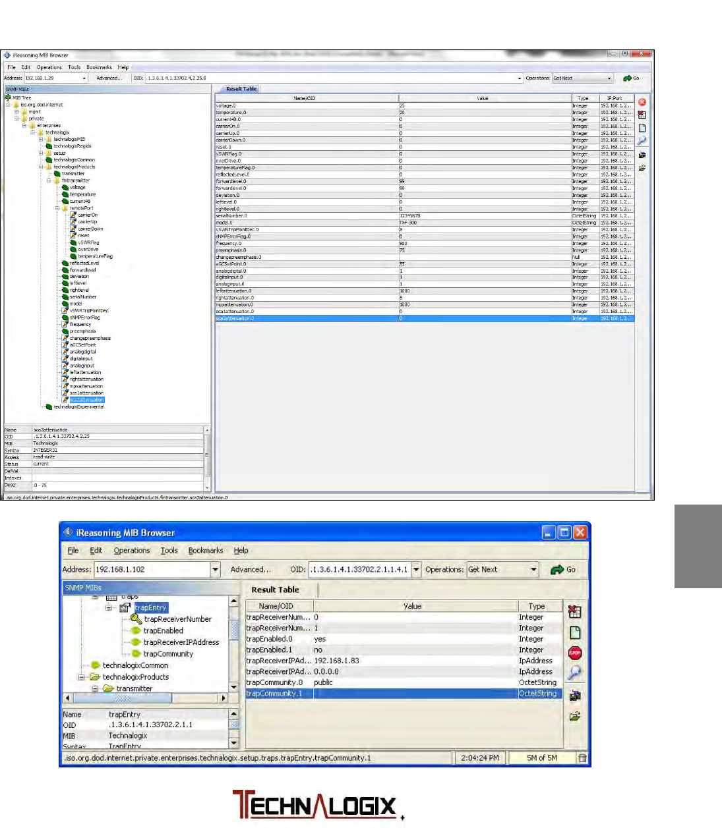Open the Address dropdown in the 192.168.1.29 window
The height and width of the screenshot is (828, 722).
(84, 78)
